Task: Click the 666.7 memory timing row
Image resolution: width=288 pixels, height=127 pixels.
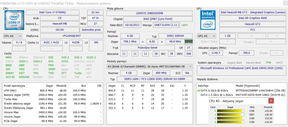Action: (x=150, y=95)
